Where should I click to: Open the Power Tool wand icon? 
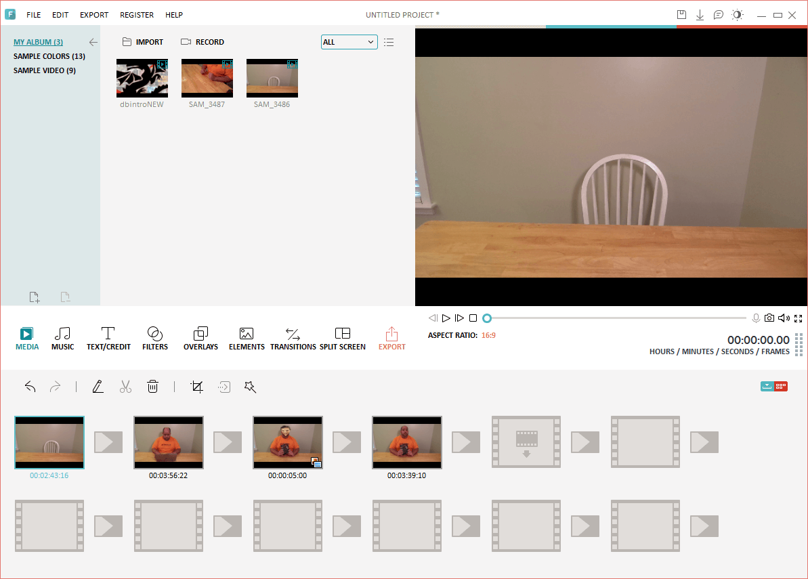click(x=250, y=387)
